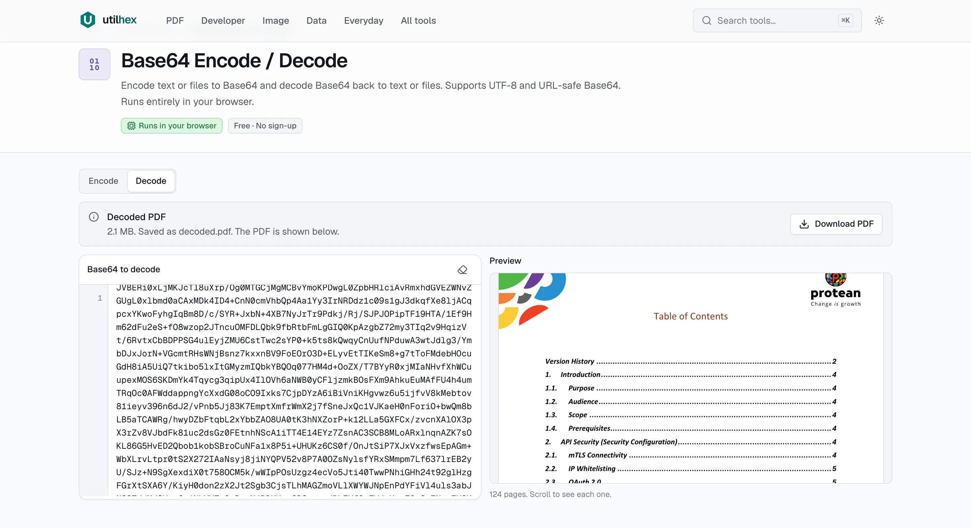The height and width of the screenshot is (528, 971).
Task: Click the Base64 Encode / Decode page title
Action: pos(234,61)
